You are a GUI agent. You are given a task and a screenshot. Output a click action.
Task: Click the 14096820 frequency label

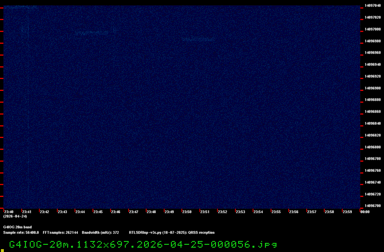tap(373, 135)
